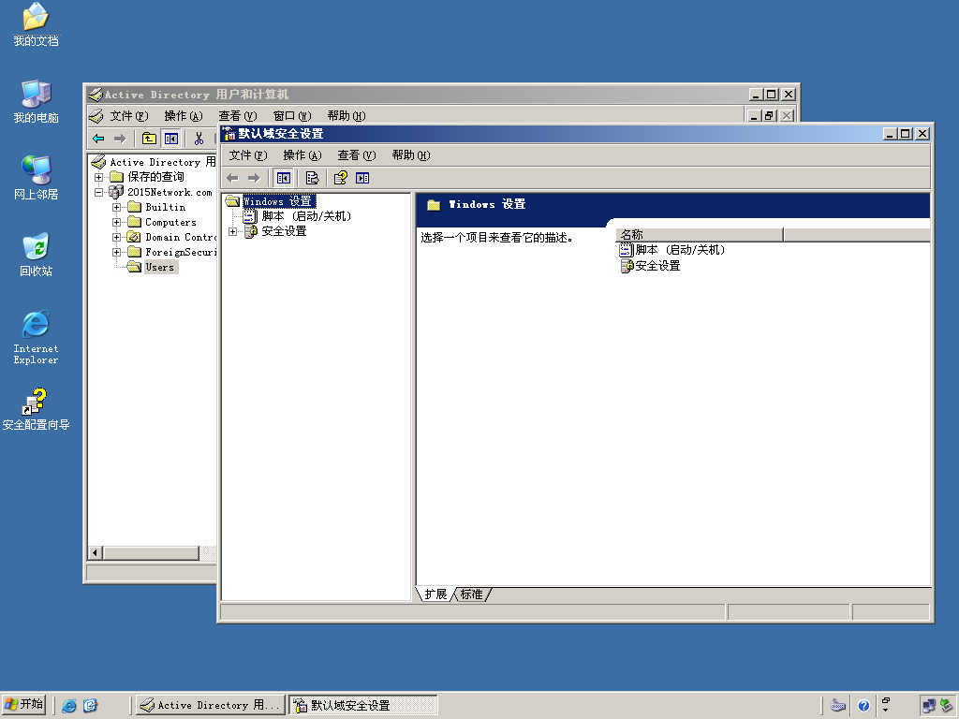Expand the ForeignSecurityPrincipals node

click(x=116, y=252)
